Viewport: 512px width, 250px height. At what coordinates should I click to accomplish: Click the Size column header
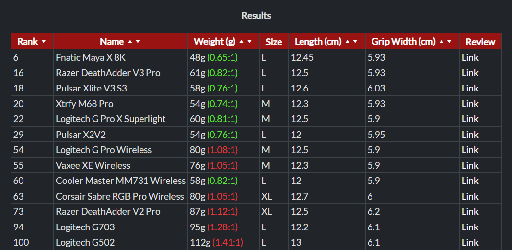click(x=274, y=42)
